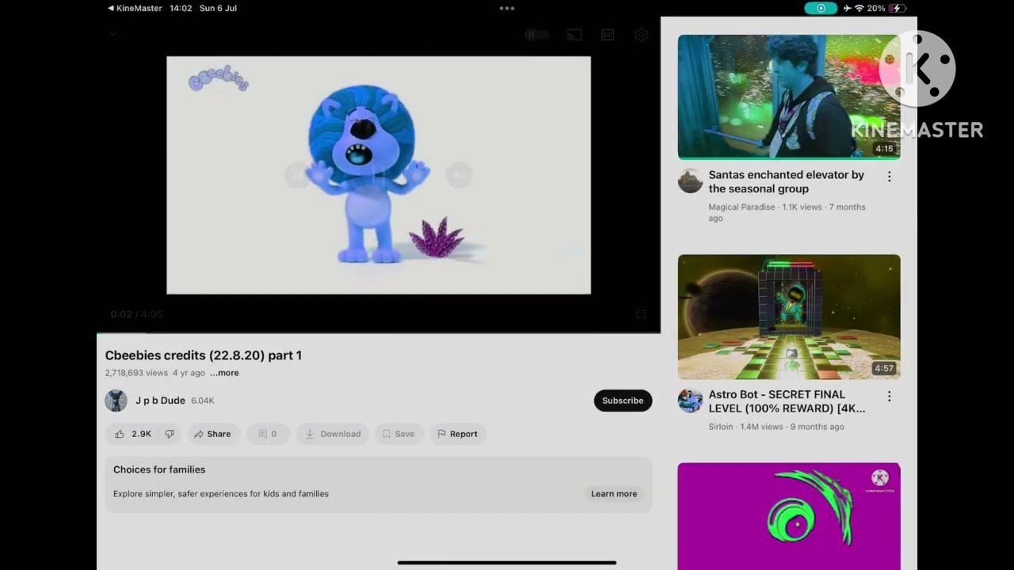Click the 6.04K subscriber count
The width and height of the screenshot is (1014, 570).
pyautogui.click(x=203, y=401)
